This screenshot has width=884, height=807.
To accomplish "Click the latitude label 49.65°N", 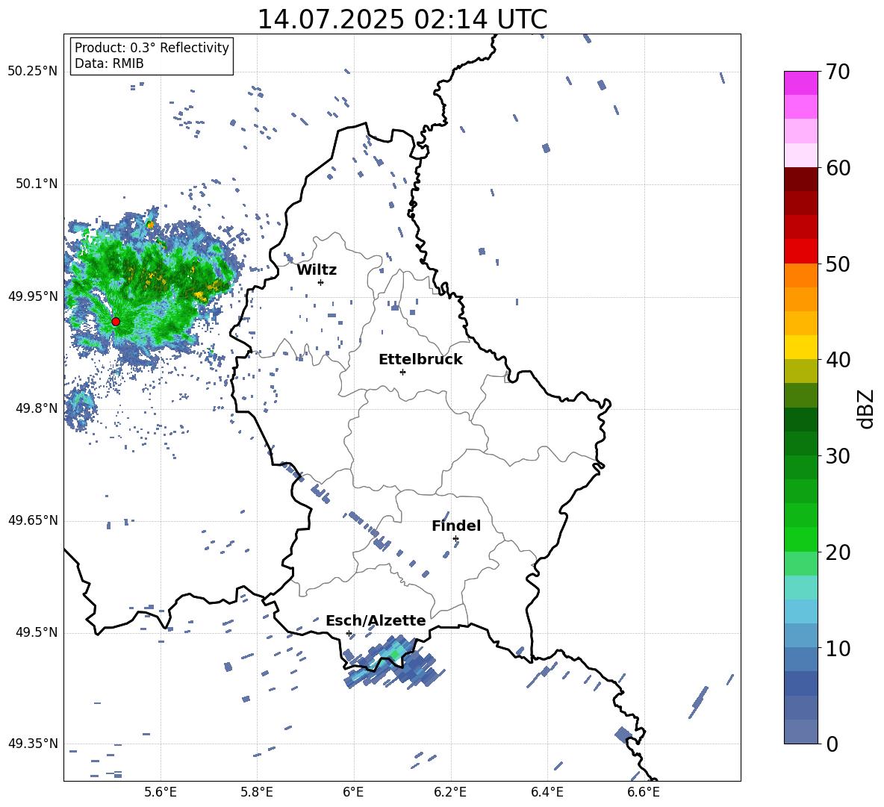I will pyautogui.click(x=33, y=520).
